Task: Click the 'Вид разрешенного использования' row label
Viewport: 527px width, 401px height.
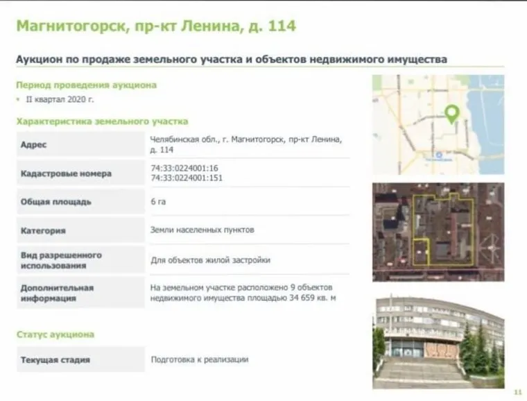Action: pyautogui.click(x=61, y=259)
